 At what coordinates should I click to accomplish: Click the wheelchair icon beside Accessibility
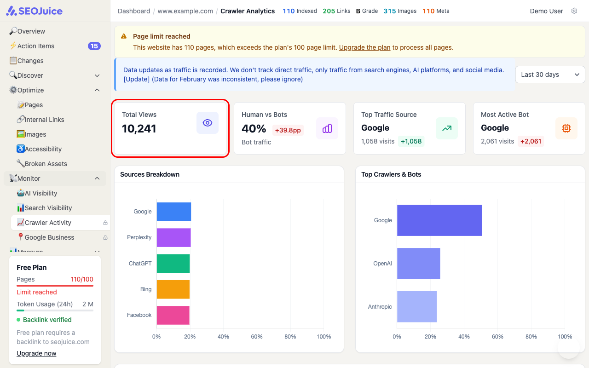click(21, 149)
